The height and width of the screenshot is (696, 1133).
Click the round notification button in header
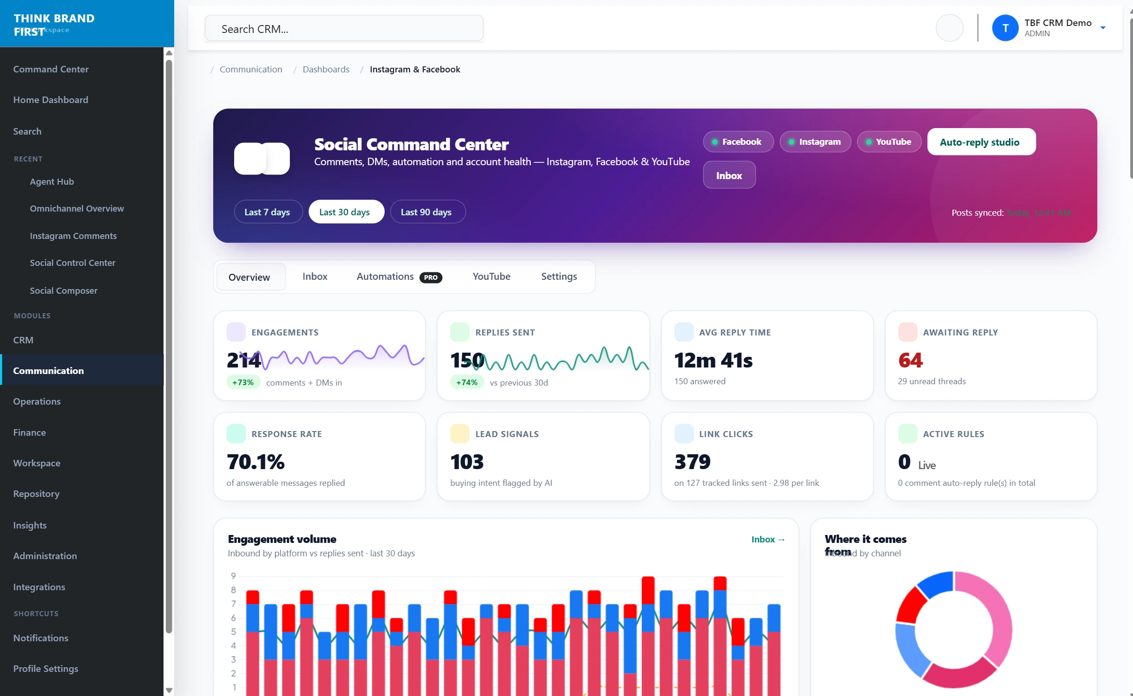[950, 28]
